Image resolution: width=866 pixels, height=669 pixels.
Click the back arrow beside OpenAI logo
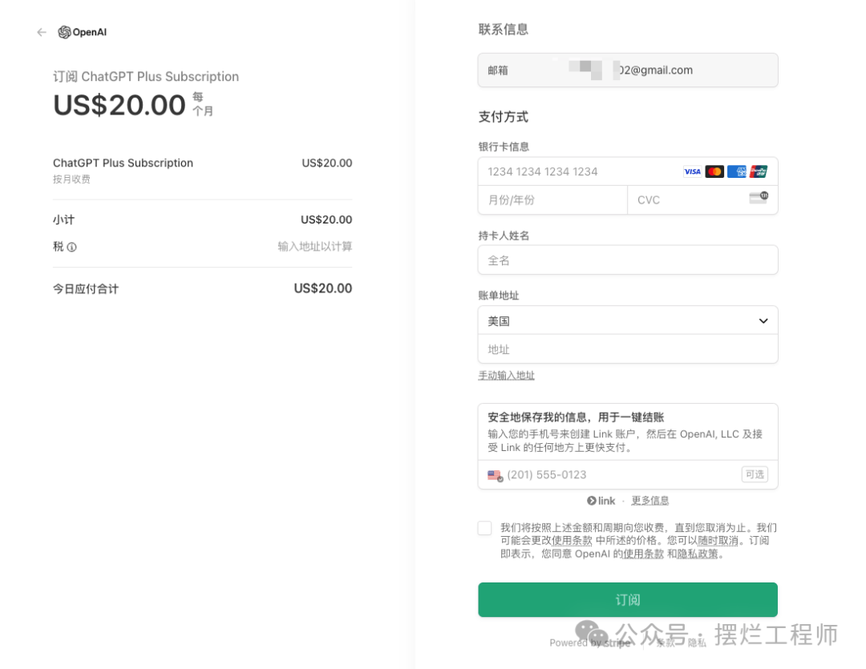tap(42, 32)
